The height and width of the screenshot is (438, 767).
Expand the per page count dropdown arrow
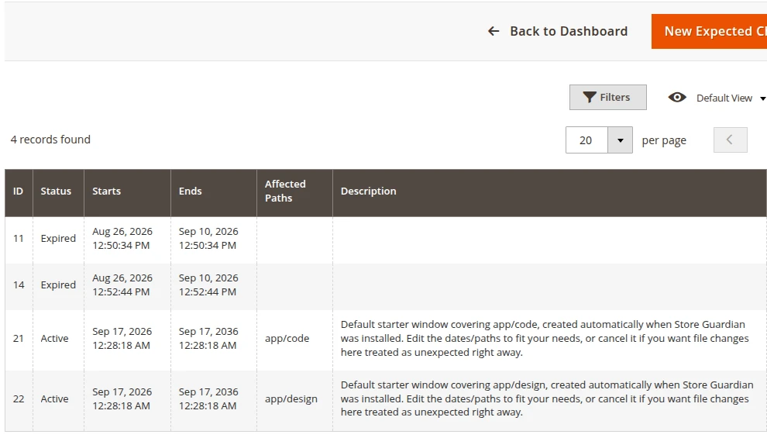coord(621,140)
